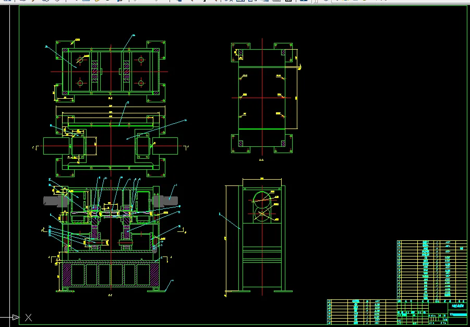Select the left gray motor in the bottom-left view
470x327 pixels.
(x=56, y=201)
